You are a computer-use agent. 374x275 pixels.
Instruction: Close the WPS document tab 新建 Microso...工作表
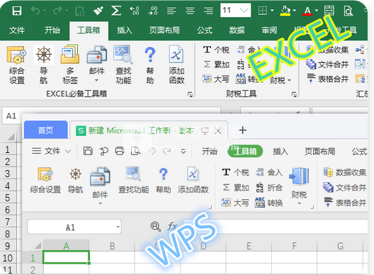point(217,131)
